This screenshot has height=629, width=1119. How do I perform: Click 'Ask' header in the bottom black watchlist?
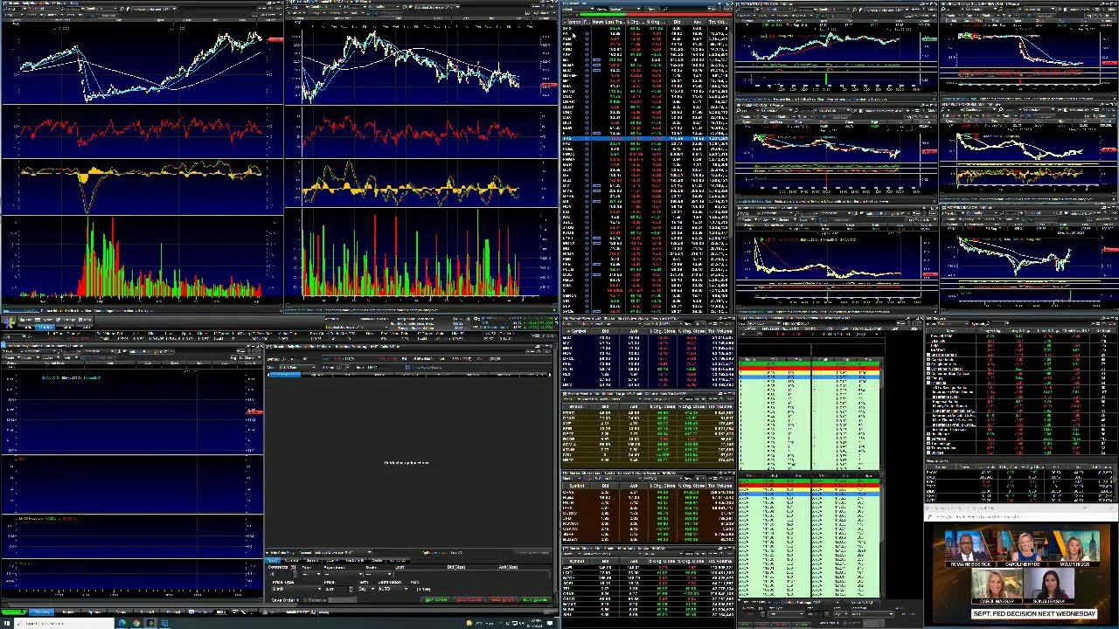click(634, 561)
